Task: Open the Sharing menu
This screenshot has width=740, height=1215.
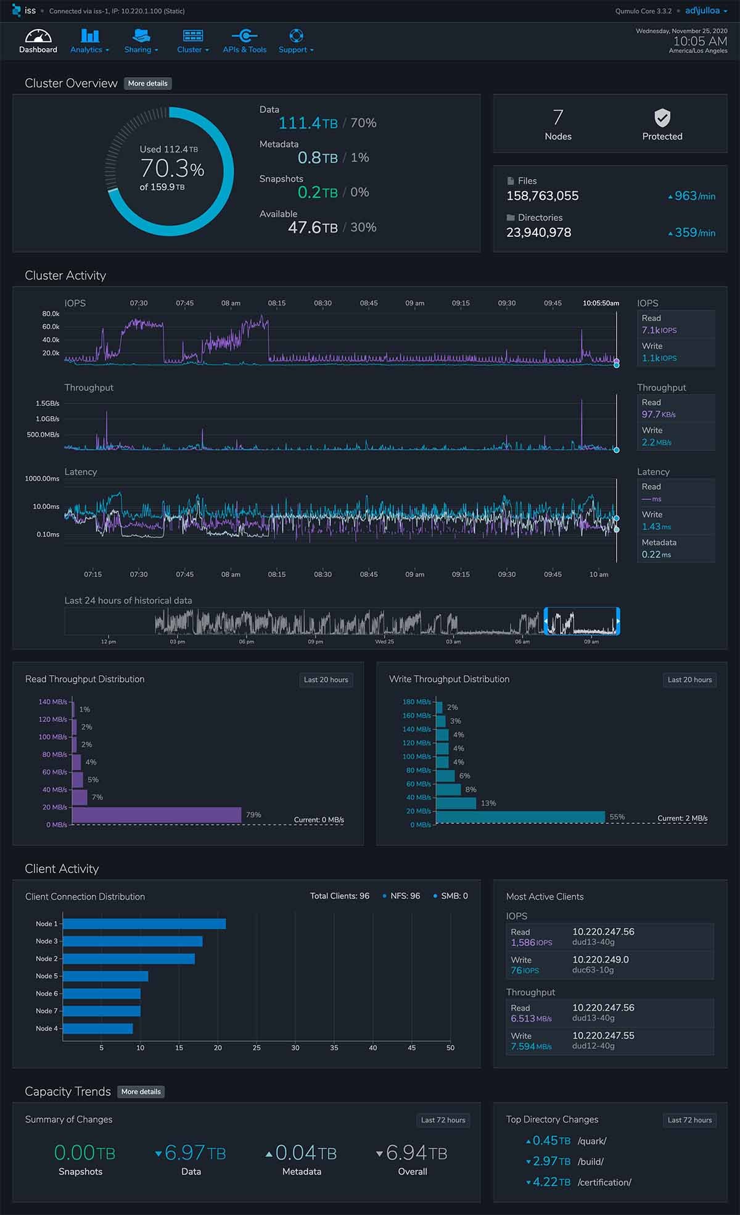Action: (x=141, y=49)
